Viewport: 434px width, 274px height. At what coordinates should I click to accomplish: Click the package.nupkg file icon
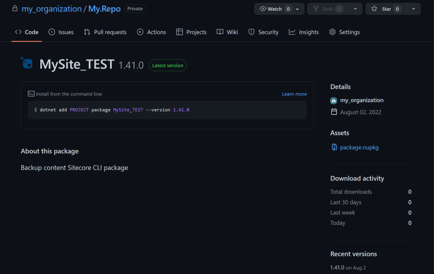coord(334,148)
